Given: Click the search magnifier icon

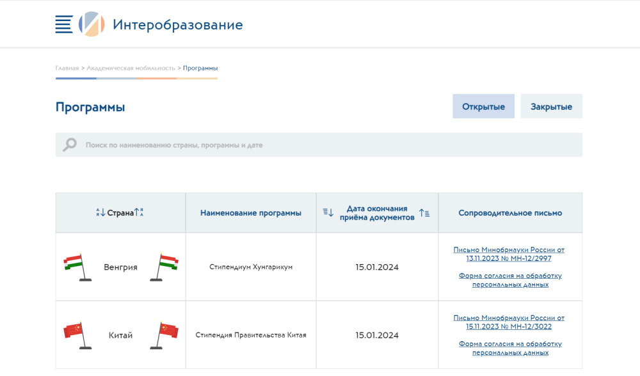Looking at the screenshot, I should click(x=70, y=145).
